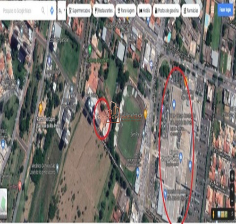Image resolution: width=236 pixels, height=224 pixels.
Task: Select the Para viagem category chip
Action: (x=126, y=10)
